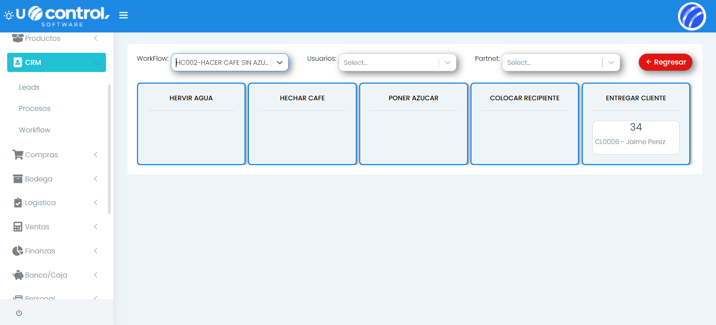Select the Productos menu label
Screen dimensions: 716x325
[x=43, y=38]
